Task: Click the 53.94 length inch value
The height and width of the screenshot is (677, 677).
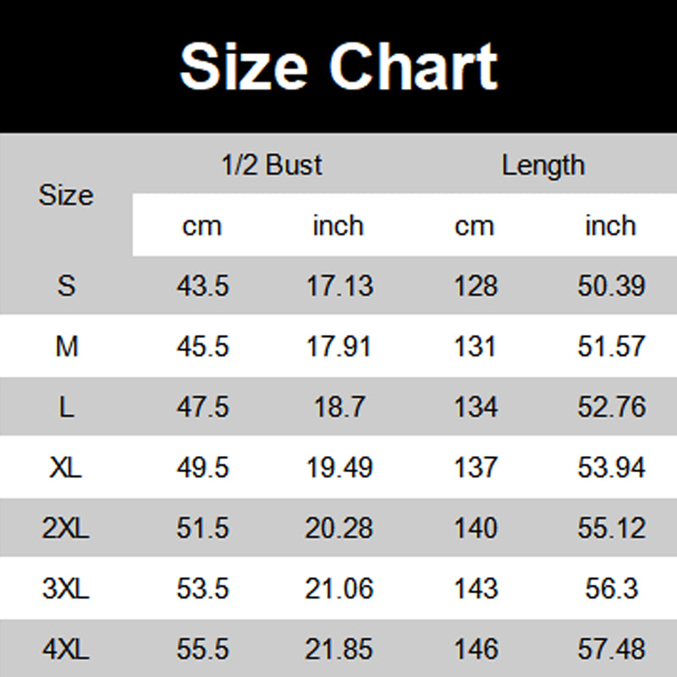Action: click(x=611, y=467)
